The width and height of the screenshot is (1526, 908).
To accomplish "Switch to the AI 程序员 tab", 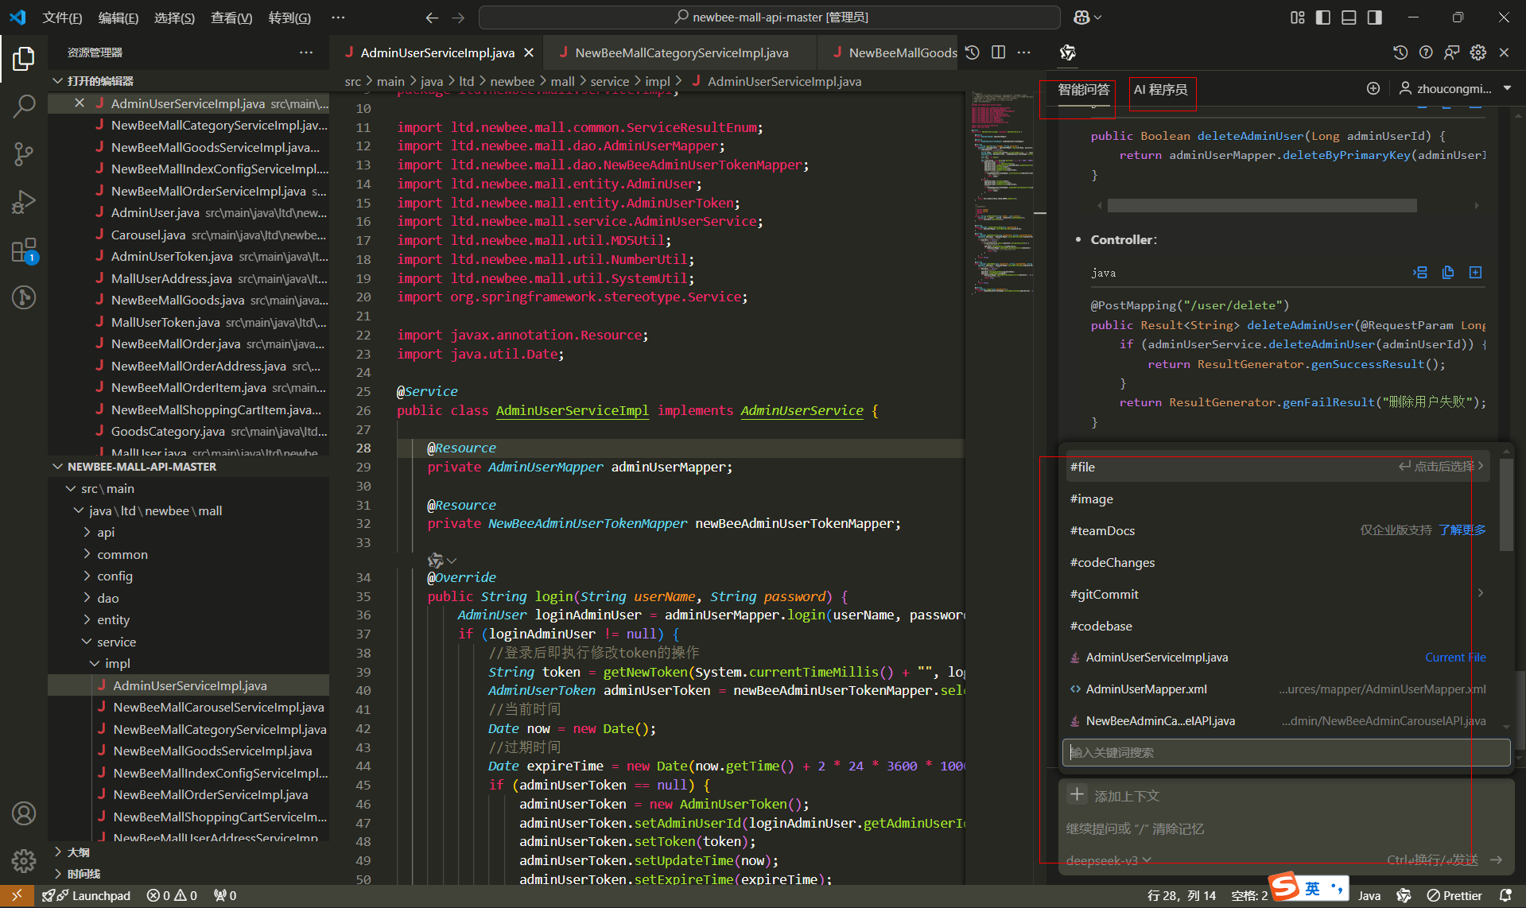I will click(1160, 90).
